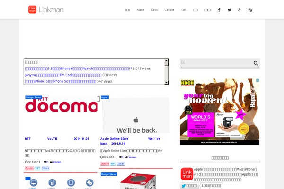Click 1likes badge under docomo article
The height and width of the screenshot is (189, 284).
45,168
